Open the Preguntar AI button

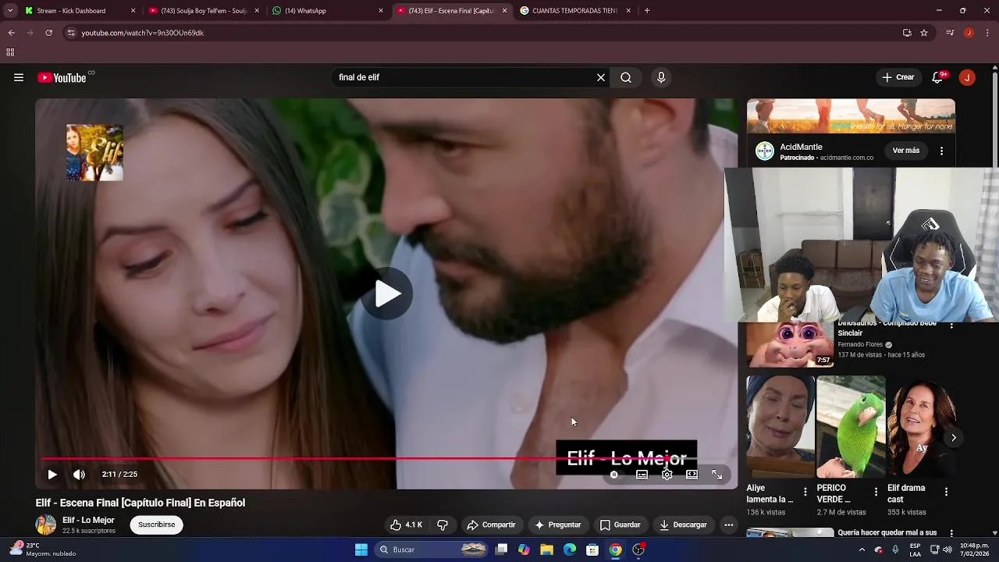(x=557, y=525)
